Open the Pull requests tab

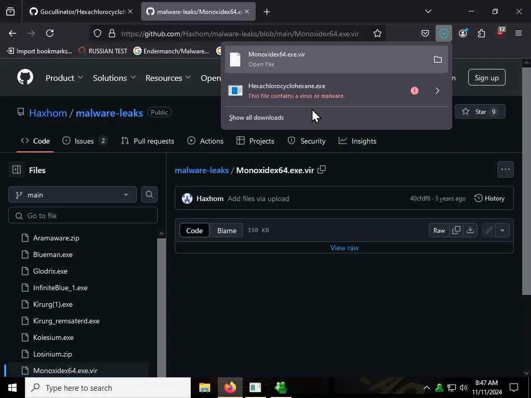pos(148,141)
